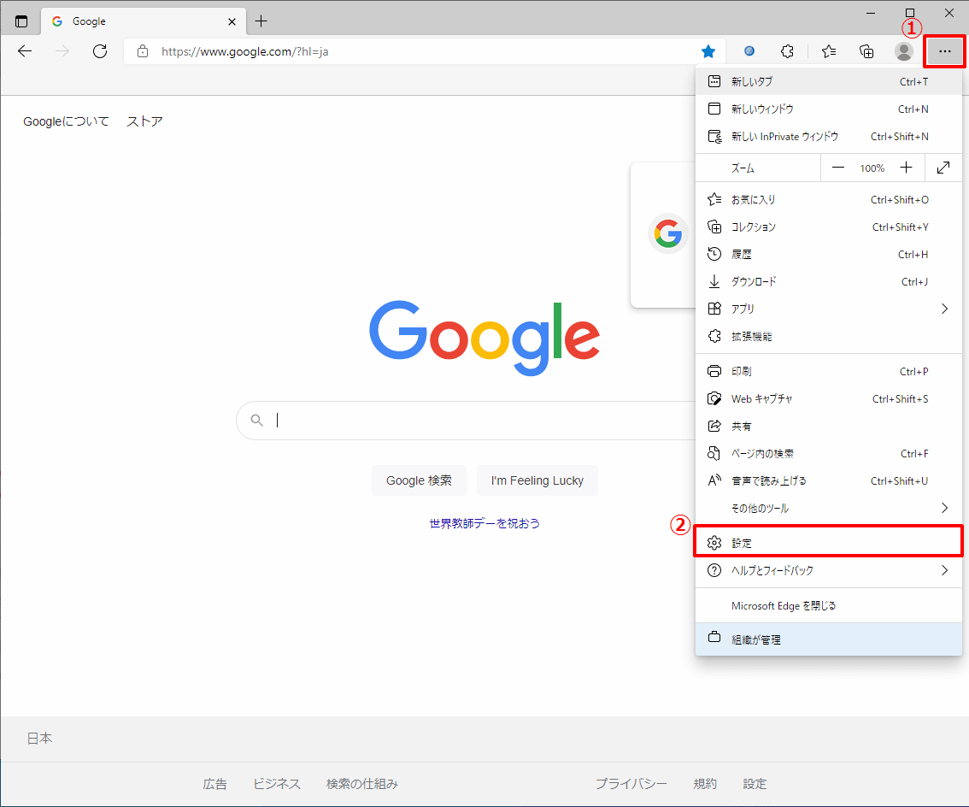Open the Favorites list icon in the toolbar
The height and width of the screenshot is (807, 969).
(828, 51)
